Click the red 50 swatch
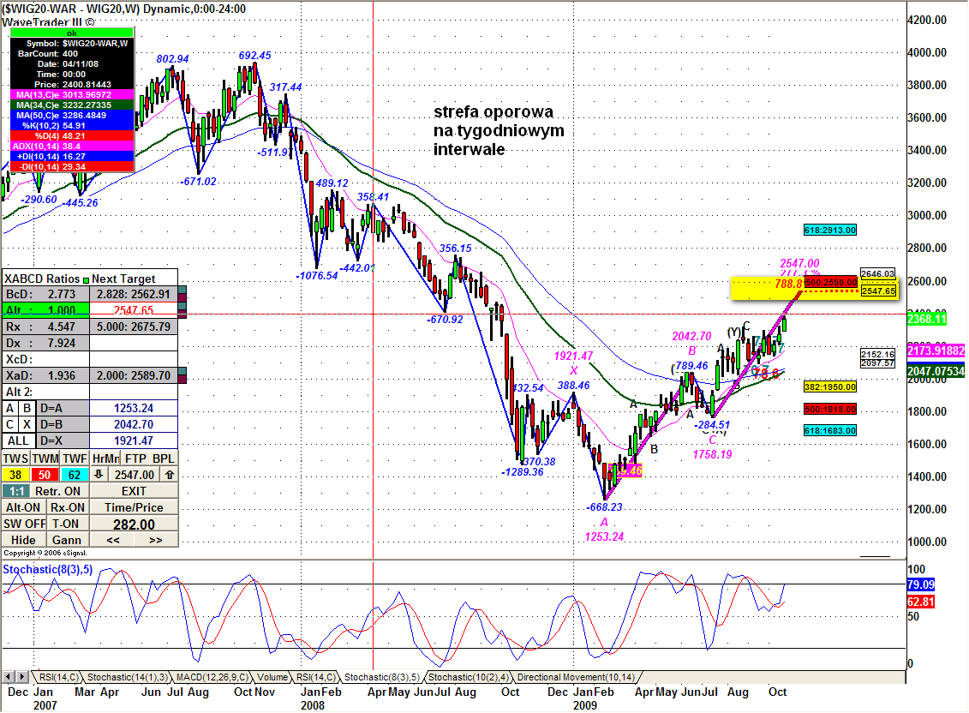 click(x=45, y=474)
